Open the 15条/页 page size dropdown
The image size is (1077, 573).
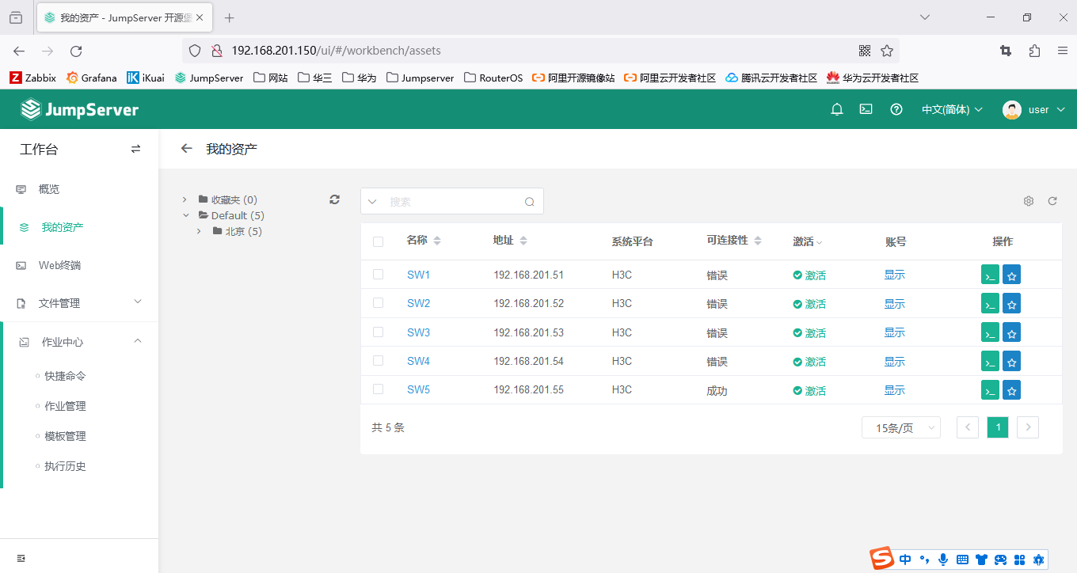(x=900, y=427)
